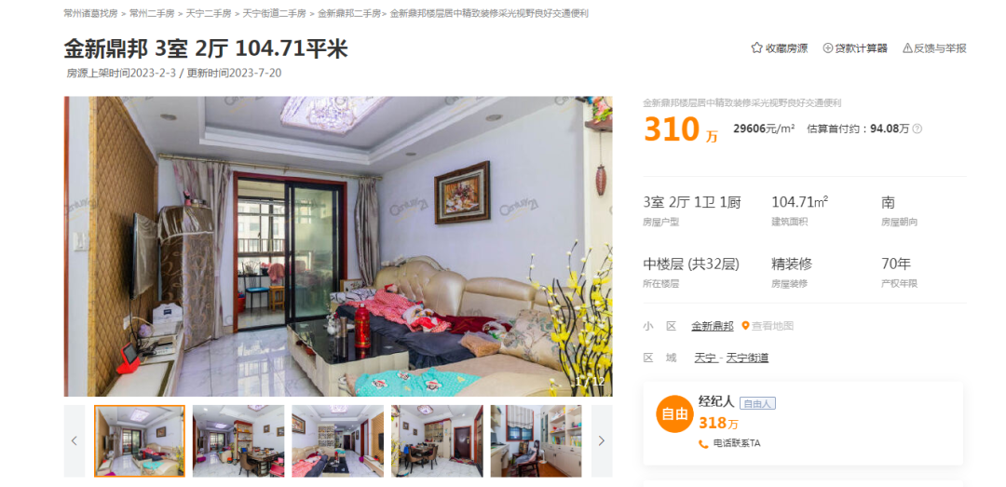The height and width of the screenshot is (487, 1006).
Task: Open the 金新鼎邦 community link
Action: (713, 326)
